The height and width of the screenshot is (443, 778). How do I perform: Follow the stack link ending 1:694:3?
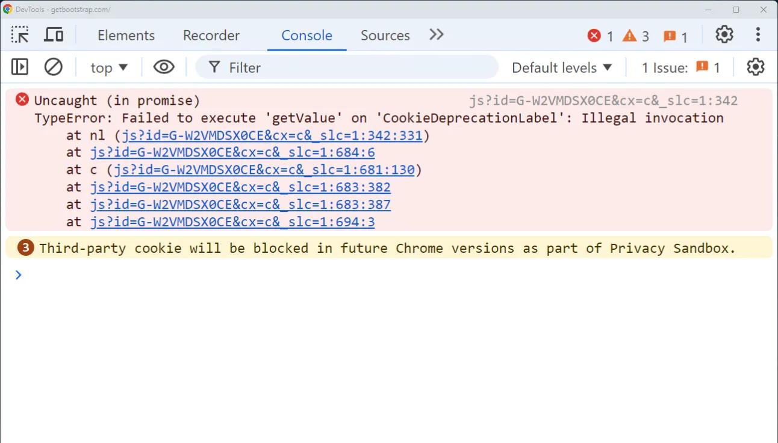click(232, 222)
